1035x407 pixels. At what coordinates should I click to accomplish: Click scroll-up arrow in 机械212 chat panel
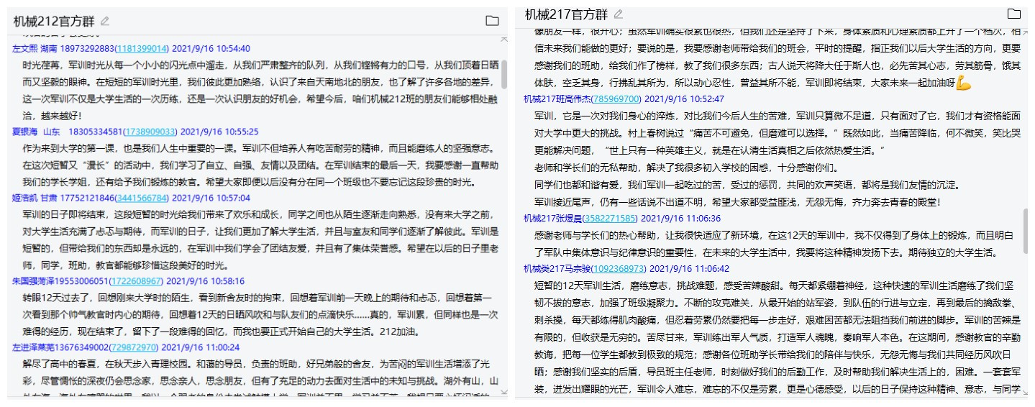[505, 37]
